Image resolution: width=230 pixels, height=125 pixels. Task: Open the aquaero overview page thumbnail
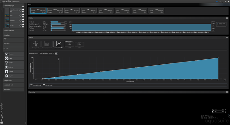[7, 21]
